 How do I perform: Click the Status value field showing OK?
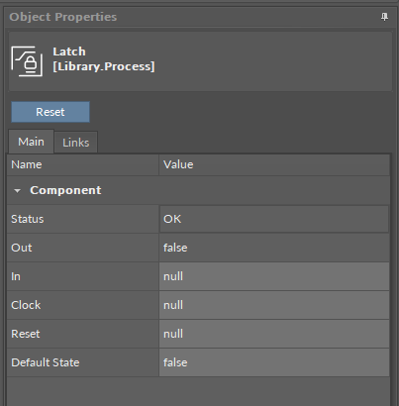click(x=274, y=219)
